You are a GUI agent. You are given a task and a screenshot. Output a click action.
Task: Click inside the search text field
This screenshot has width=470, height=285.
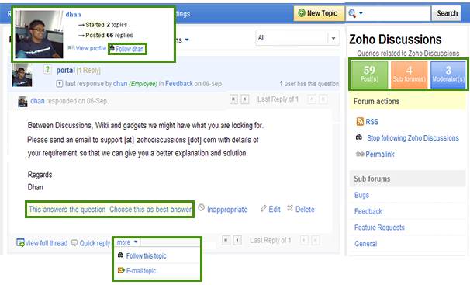(397, 13)
